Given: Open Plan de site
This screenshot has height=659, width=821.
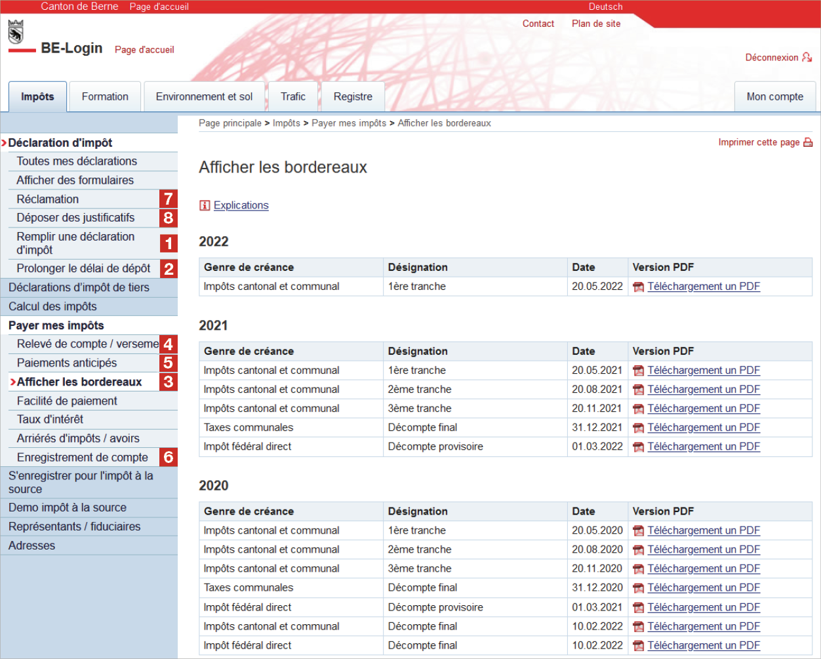Looking at the screenshot, I should click(x=595, y=24).
